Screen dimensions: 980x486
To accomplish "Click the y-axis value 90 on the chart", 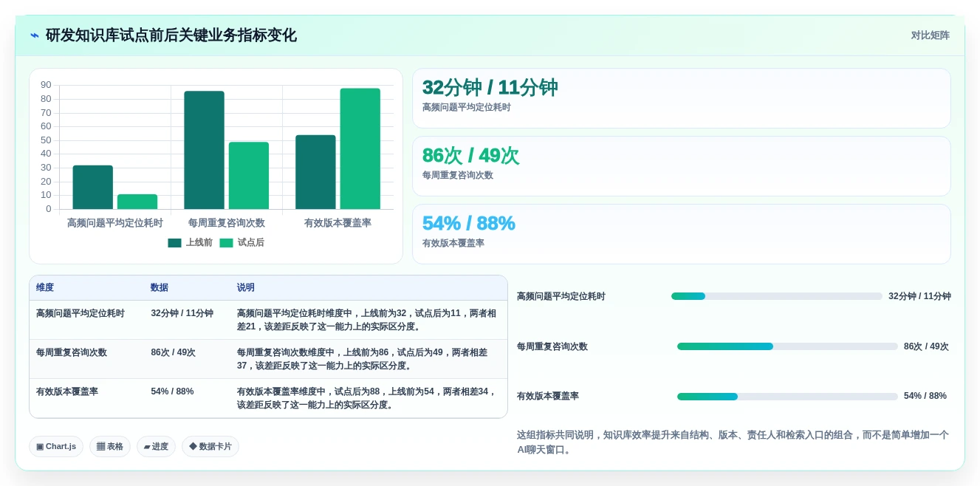I will tap(46, 85).
